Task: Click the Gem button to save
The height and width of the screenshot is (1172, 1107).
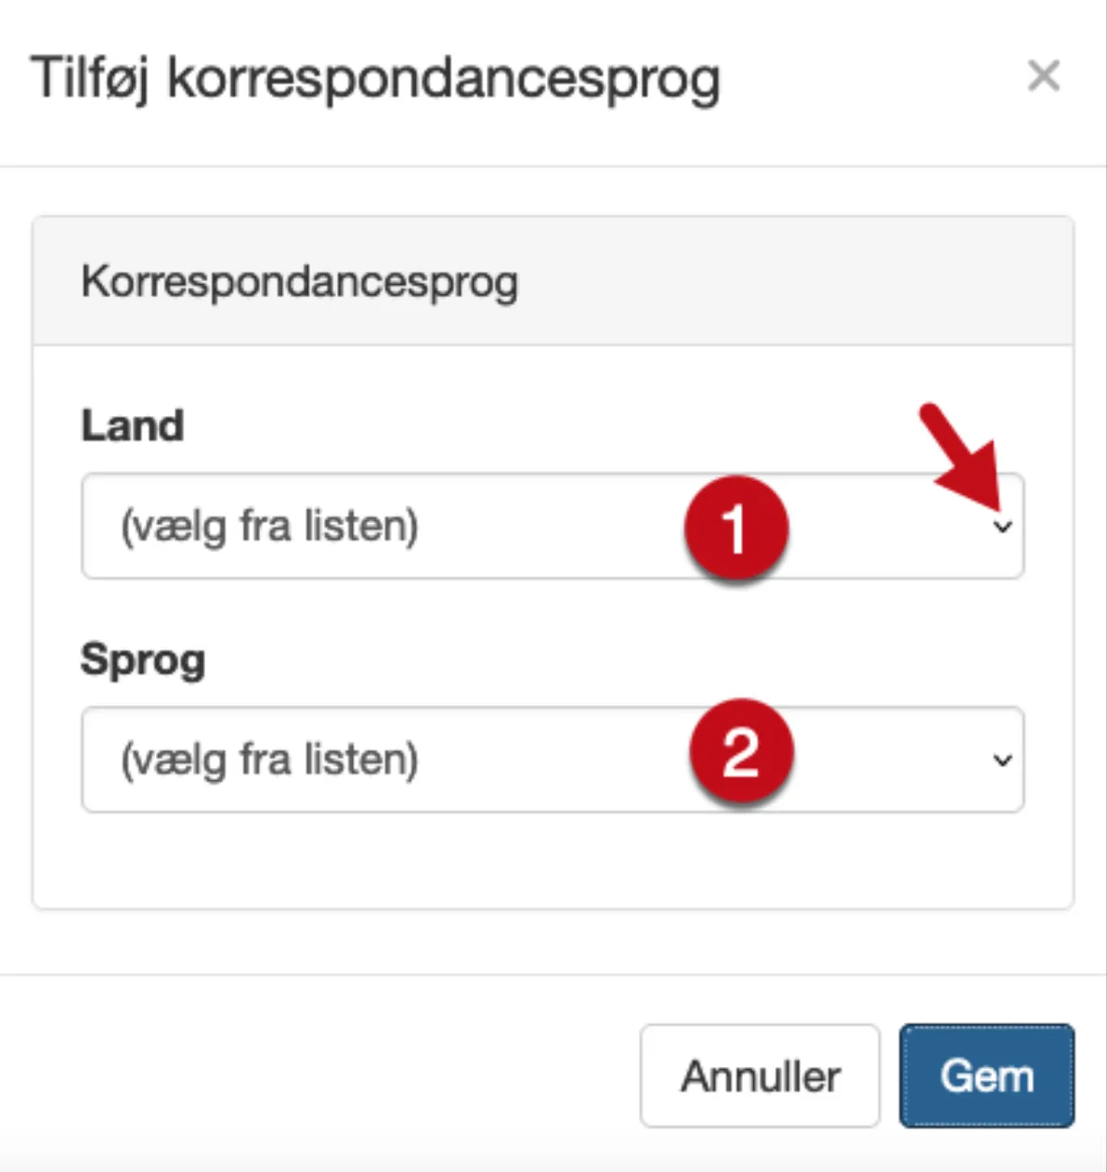Action: tap(986, 1074)
